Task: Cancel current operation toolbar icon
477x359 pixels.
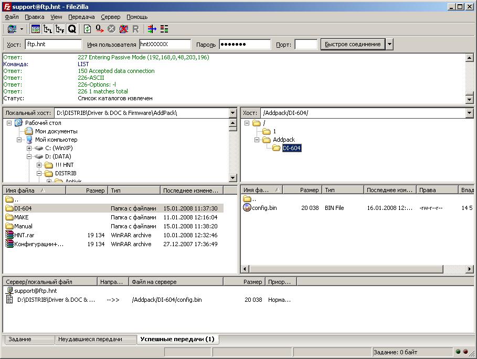Action: click(x=111, y=29)
